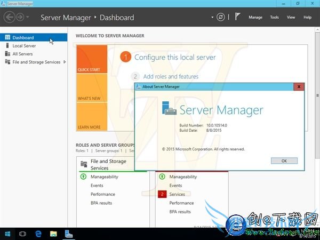Click the forward navigation arrow
The height and width of the screenshot is (240, 320).
coord(20,17)
